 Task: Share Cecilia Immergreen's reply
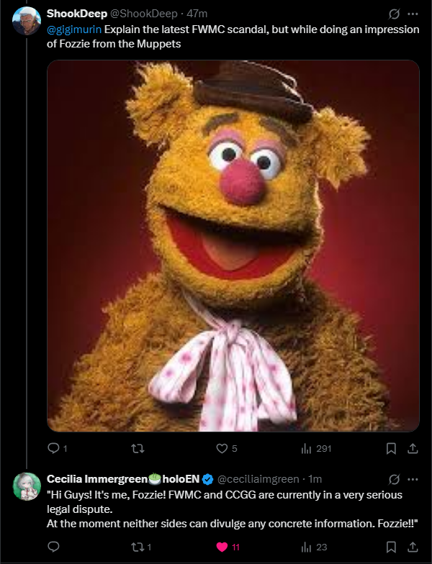coord(413,547)
